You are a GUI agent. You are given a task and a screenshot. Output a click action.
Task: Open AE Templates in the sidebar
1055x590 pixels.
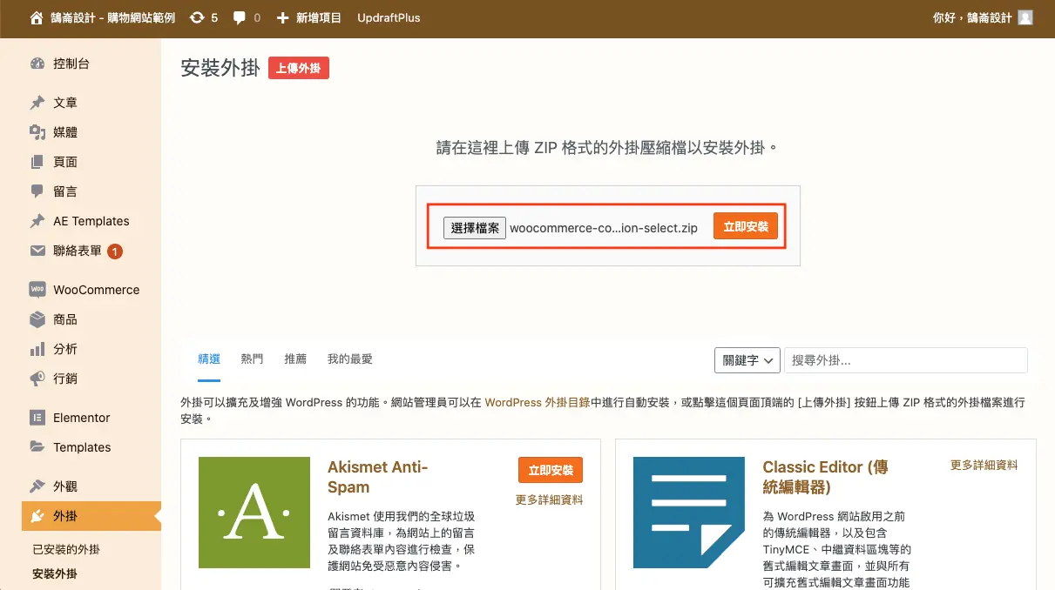click(x=91, y=221)
